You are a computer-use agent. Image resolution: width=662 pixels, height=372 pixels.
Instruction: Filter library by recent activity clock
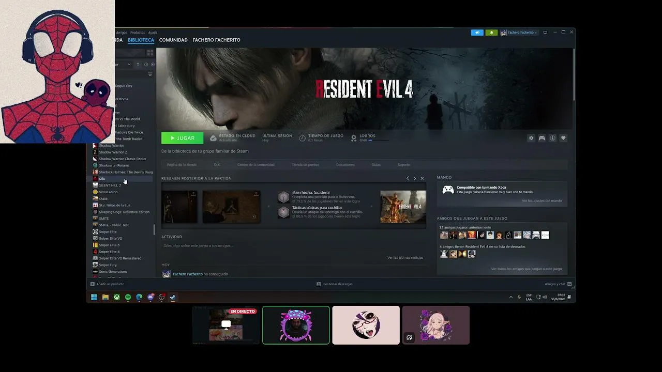click(x=146, y=65)
